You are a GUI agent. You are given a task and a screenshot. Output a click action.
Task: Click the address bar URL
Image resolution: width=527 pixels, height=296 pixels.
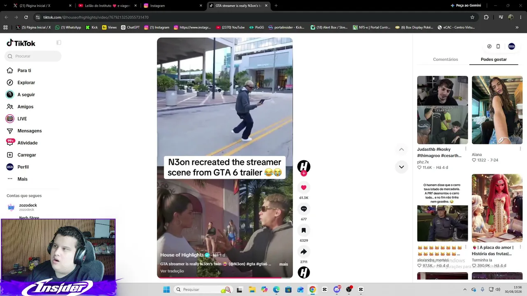(96, 17)
